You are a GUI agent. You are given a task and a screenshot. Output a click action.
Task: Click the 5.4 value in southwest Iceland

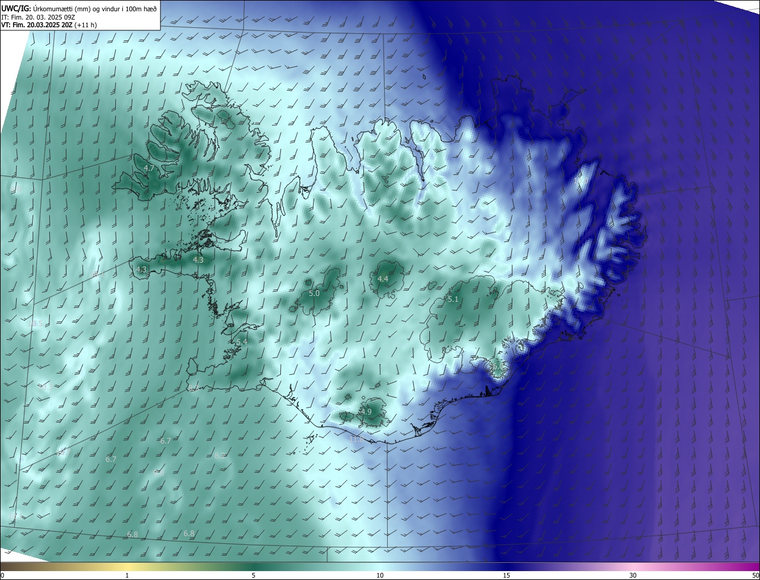pos(242,342)
